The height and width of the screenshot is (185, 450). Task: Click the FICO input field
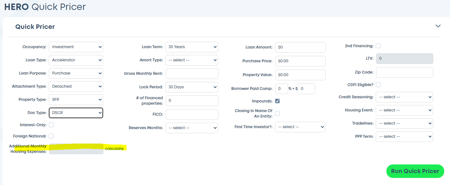click(192, 114)
